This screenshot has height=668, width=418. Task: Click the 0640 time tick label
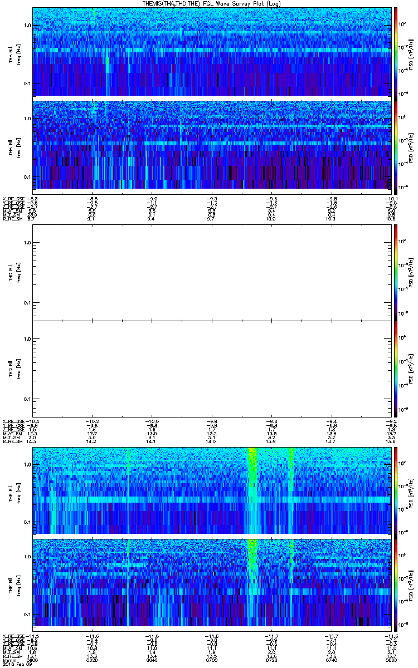[x=152, y=659]
